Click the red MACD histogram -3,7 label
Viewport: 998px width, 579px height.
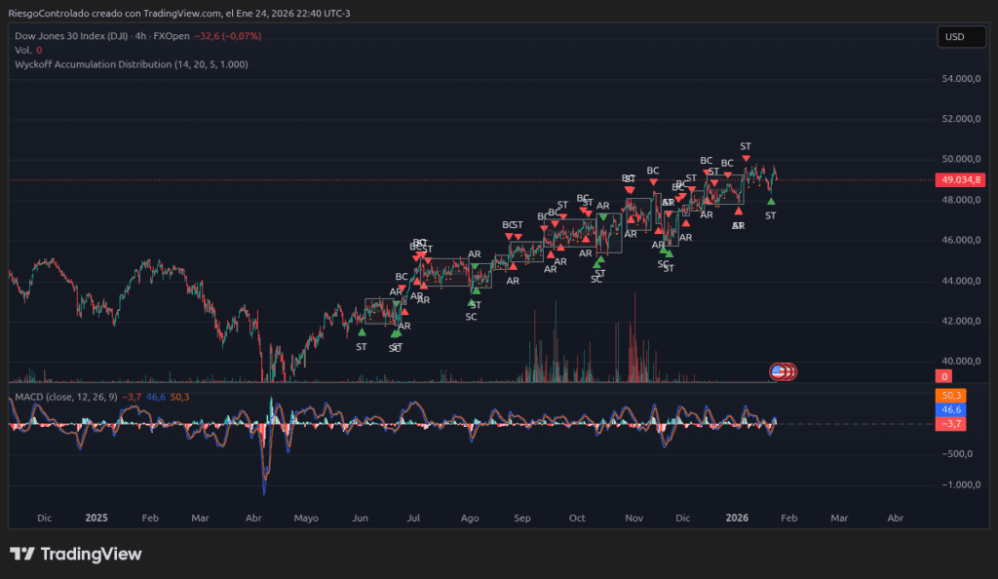coord(951,424)
